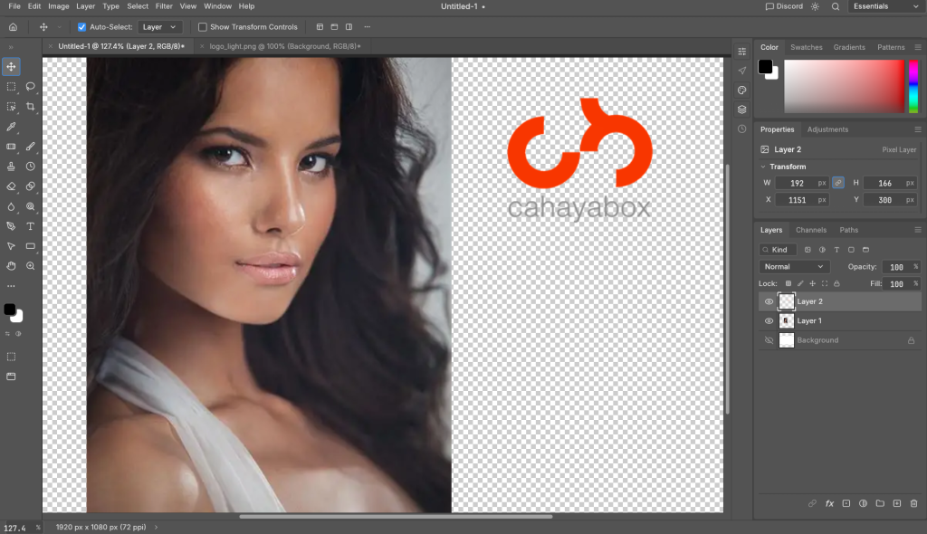Image resolution: width=927 pixels, height=534 pixels.
Task: Switch to the Channels tab
Action: coord(810,230)
